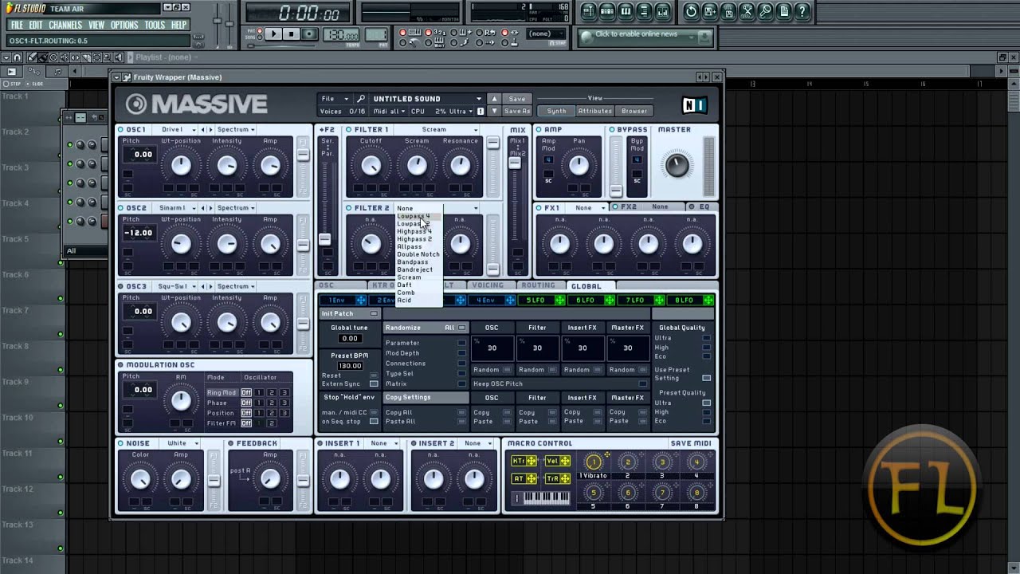This screenshot has height=574, width=1020.
Task: Click the Init Patch button
Action: pos(349,314)
